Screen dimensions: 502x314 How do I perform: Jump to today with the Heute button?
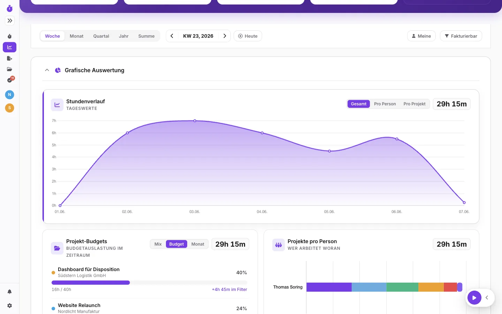pyautogui.click(x=248, y=36)
